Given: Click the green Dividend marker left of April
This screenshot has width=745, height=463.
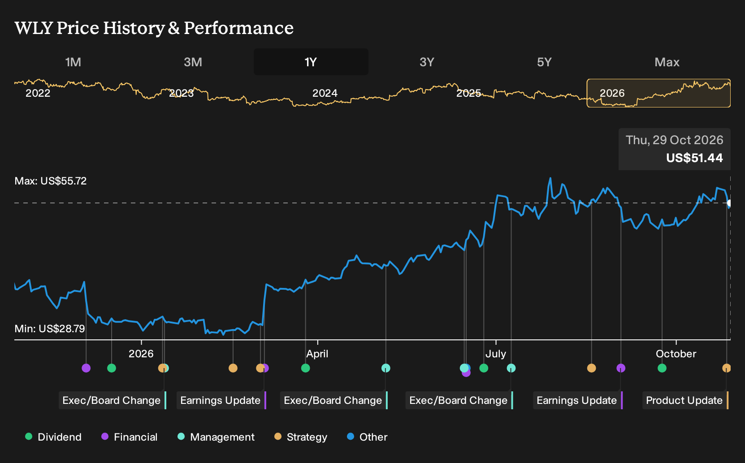Looking at the screenshot, I should [x=305, y=368].
